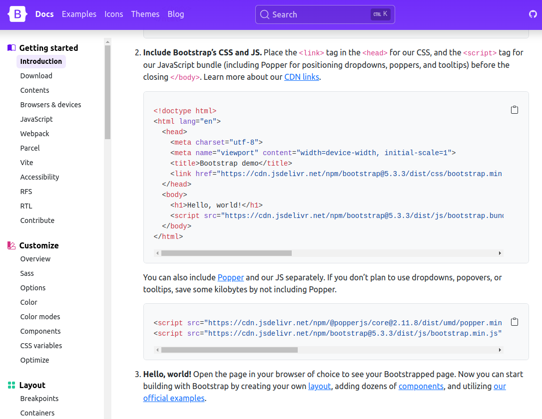This screenshot has height=419, width=542.
Task: Click the script code block horizontal scrollbar thumb
Action: (x=229, y=350)
